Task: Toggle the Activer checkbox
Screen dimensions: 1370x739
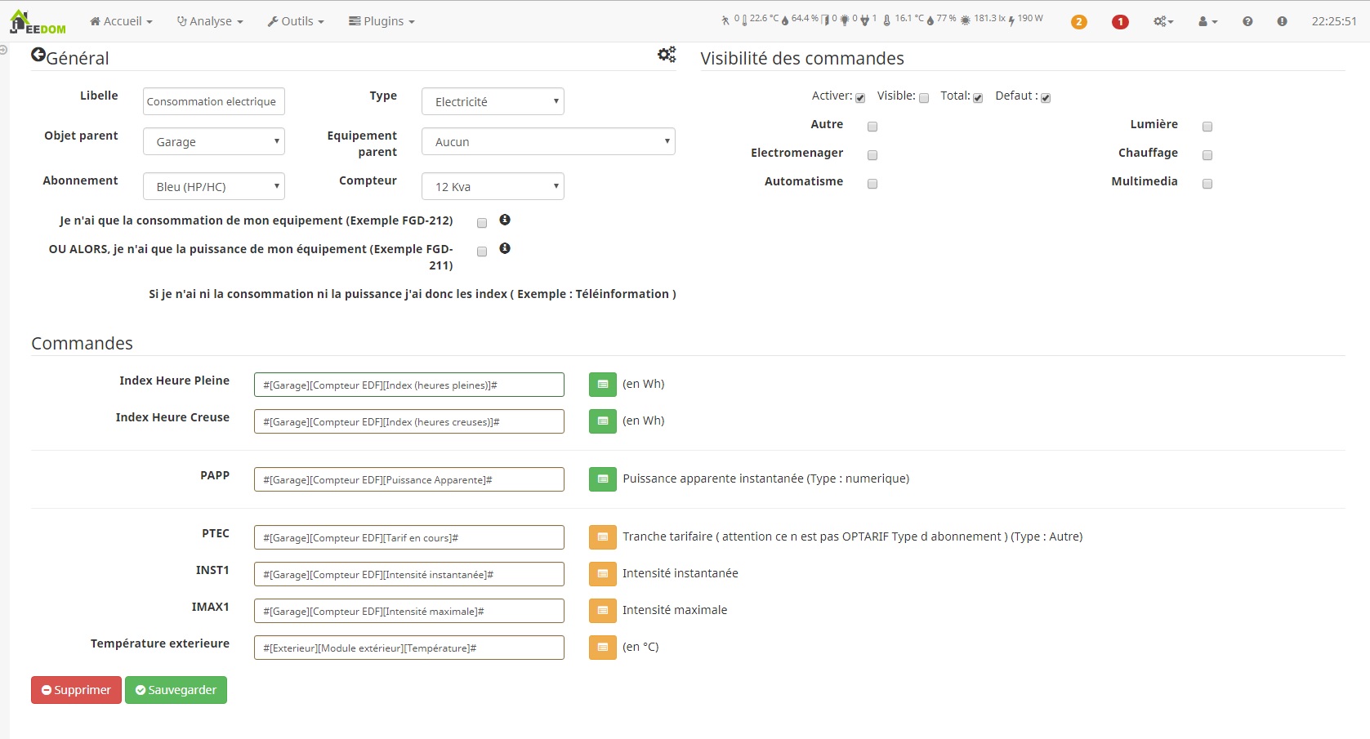Action: point(860,98)
